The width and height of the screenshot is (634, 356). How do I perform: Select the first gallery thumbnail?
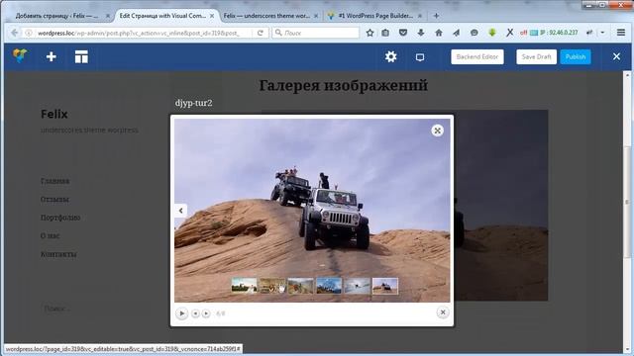244,286
